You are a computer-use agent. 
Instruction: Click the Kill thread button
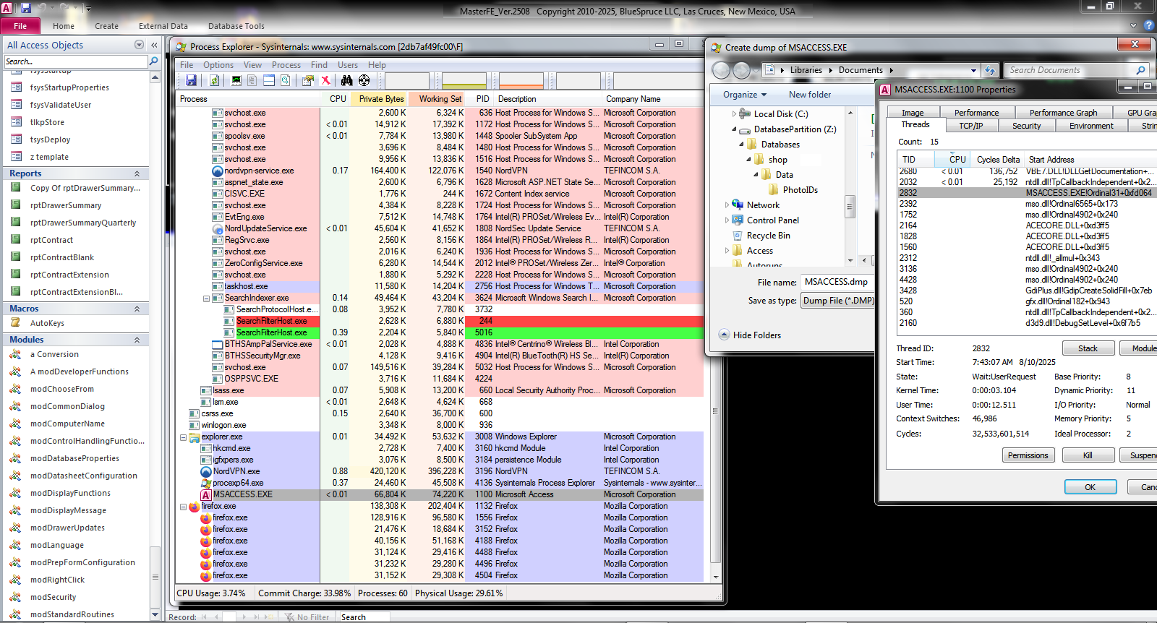[x=1088, y=455]
